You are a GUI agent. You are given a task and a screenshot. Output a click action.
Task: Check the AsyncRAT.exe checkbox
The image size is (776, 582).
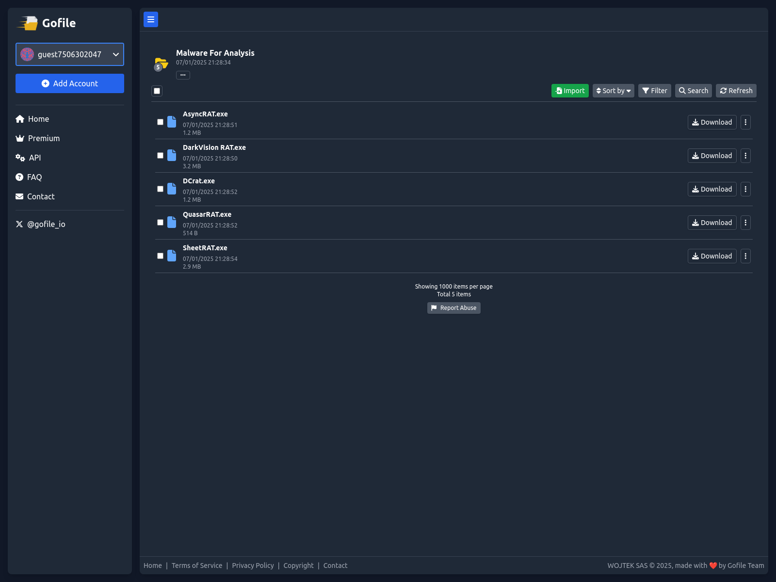pos(160,122)
